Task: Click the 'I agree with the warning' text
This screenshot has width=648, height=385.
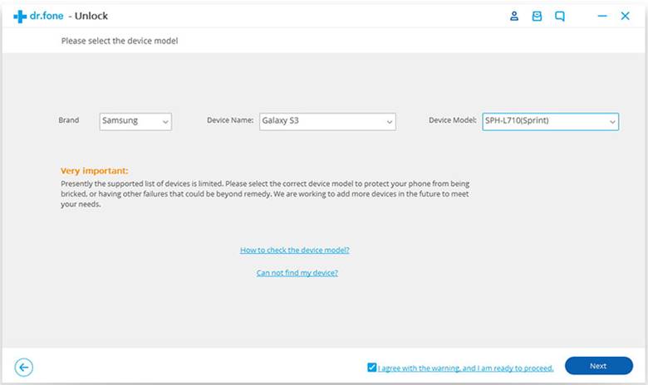Action: point(465,367)
